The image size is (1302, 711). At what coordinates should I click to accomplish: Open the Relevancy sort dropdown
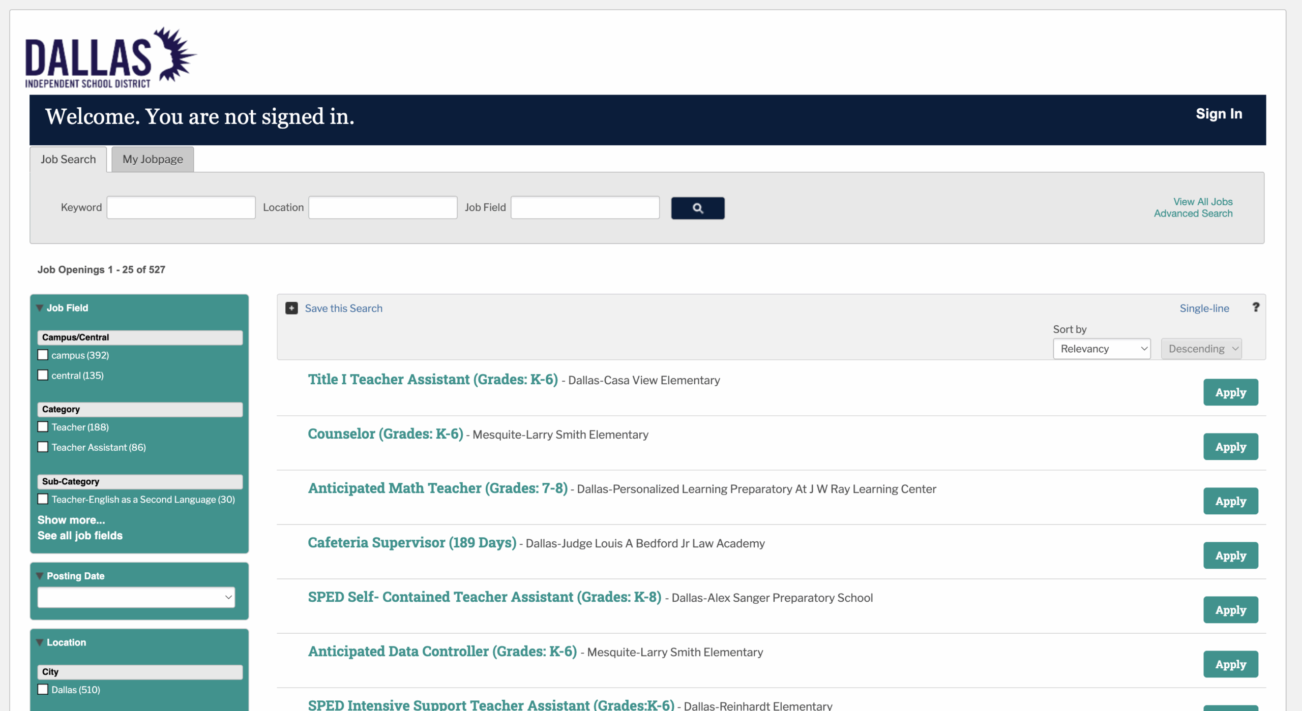pos(1101,348)
